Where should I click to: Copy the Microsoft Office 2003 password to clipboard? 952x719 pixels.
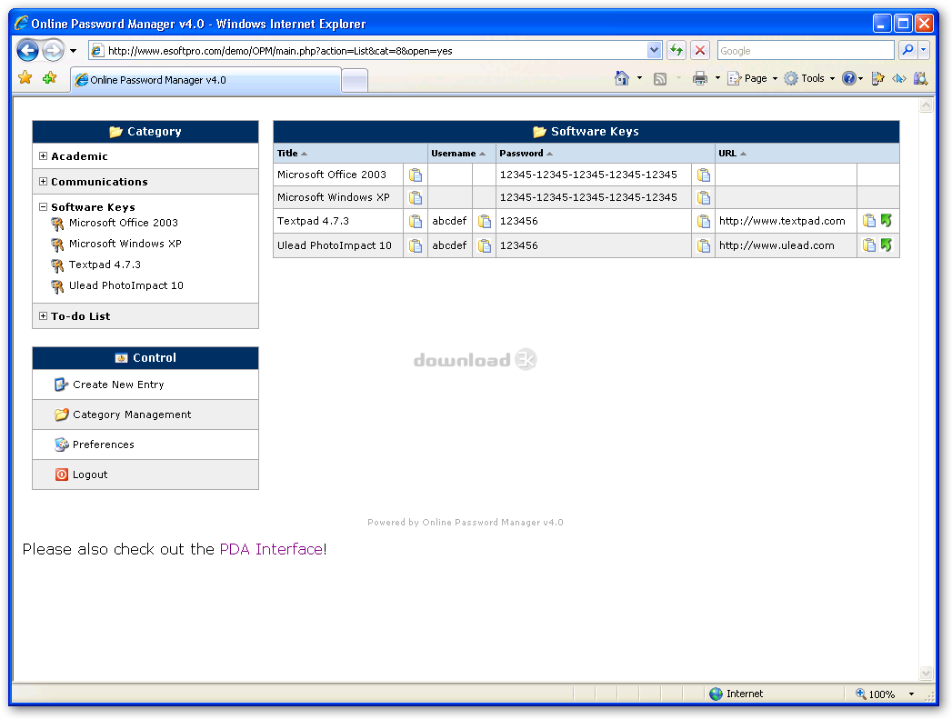(x=703, y=175)
